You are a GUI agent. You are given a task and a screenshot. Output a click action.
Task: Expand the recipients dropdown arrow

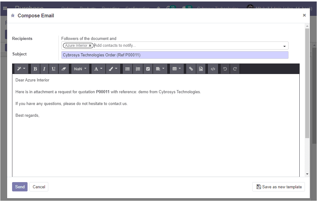tap(284, 46)
